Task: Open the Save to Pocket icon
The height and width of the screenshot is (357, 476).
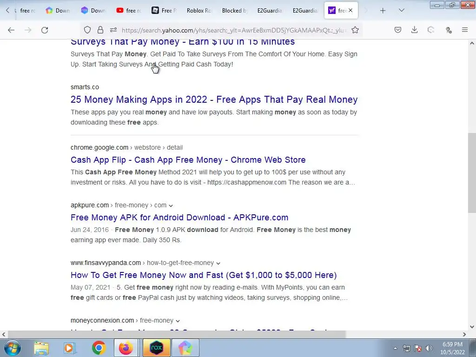Action: coord(398,30)
